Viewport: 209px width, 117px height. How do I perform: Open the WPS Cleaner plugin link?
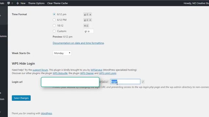coord(87,73)
